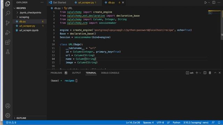Maximize the panel with the chevron up
This screenshot has width=223, height=125.
coord(215,73)
